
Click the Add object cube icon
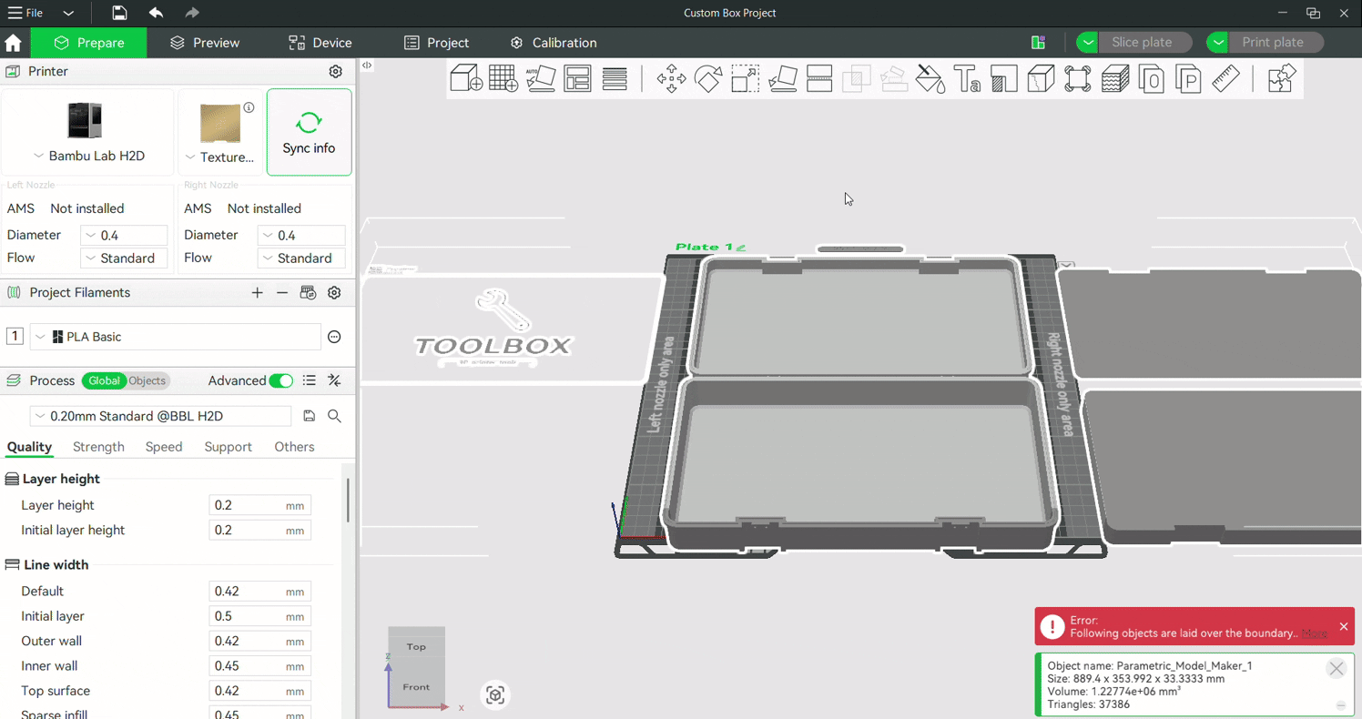[x=466, y=78]
